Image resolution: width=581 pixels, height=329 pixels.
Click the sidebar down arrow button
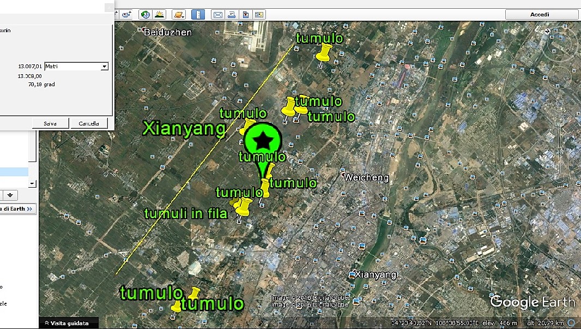tap(11, 195)
